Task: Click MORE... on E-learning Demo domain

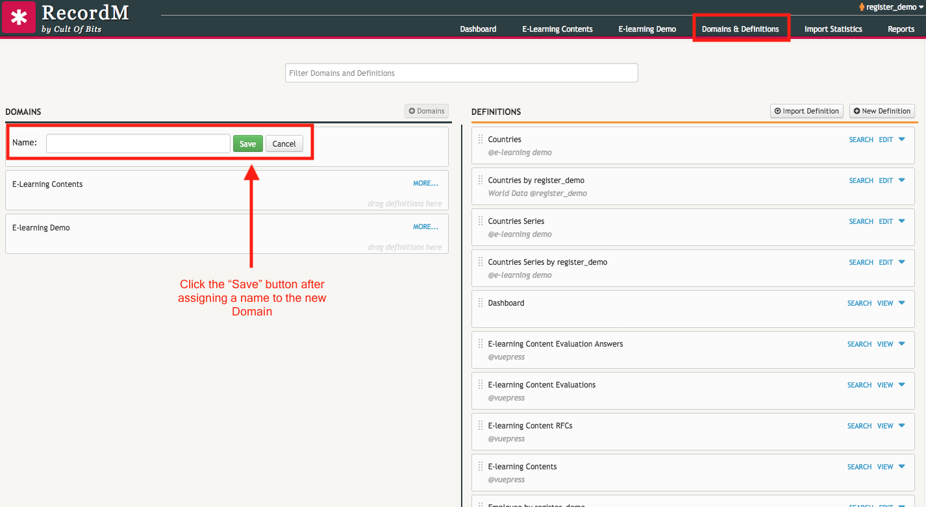Action: pos(425,227)
